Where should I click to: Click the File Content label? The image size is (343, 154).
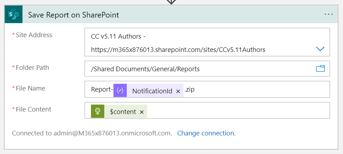33,109
